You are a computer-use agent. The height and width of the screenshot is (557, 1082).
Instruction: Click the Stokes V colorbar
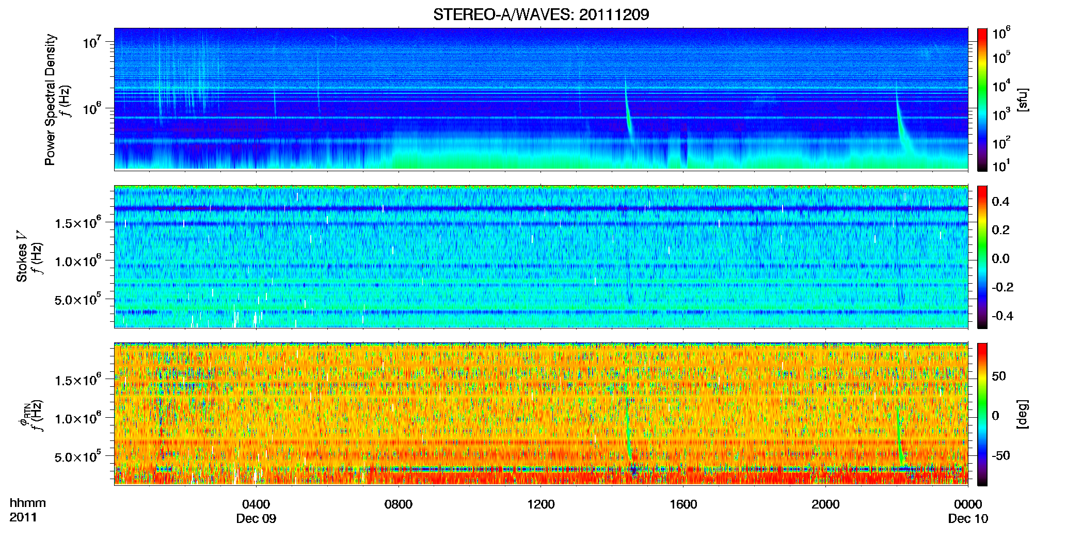(x=982, y=257)
